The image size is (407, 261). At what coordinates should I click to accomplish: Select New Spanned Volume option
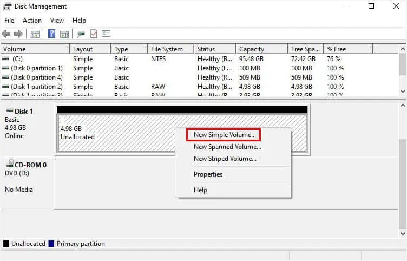[227, 147]
